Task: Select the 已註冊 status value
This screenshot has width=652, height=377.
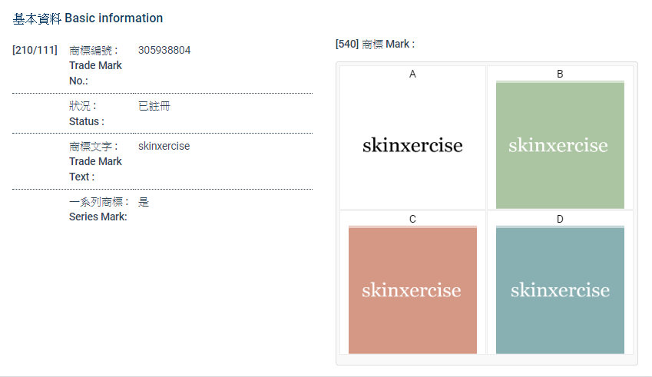Action: [x=154, y=106]
